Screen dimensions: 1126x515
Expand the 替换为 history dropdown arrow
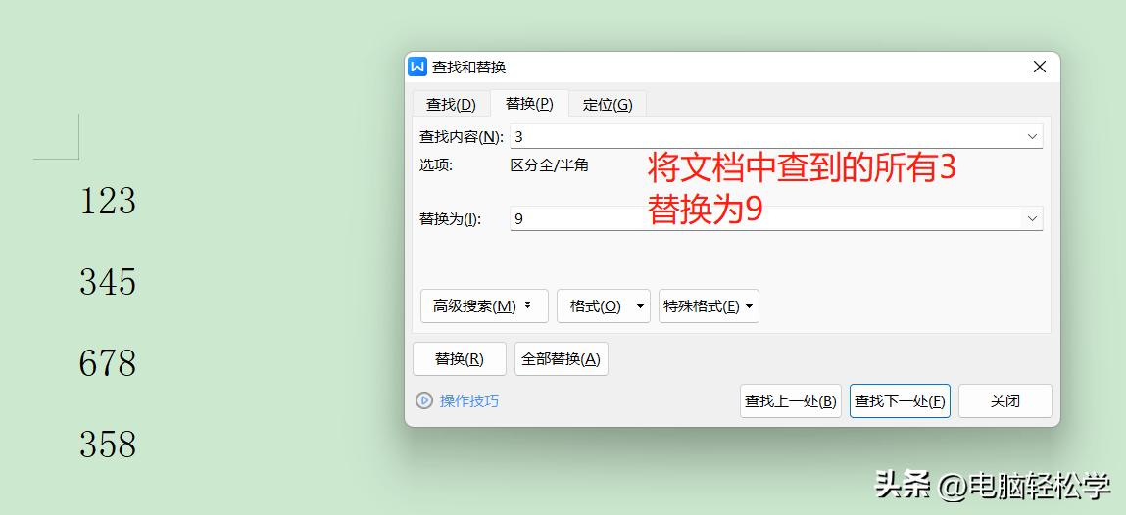click(1033, 218)
